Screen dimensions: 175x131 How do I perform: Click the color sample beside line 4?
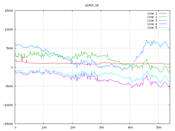(163, 24)
